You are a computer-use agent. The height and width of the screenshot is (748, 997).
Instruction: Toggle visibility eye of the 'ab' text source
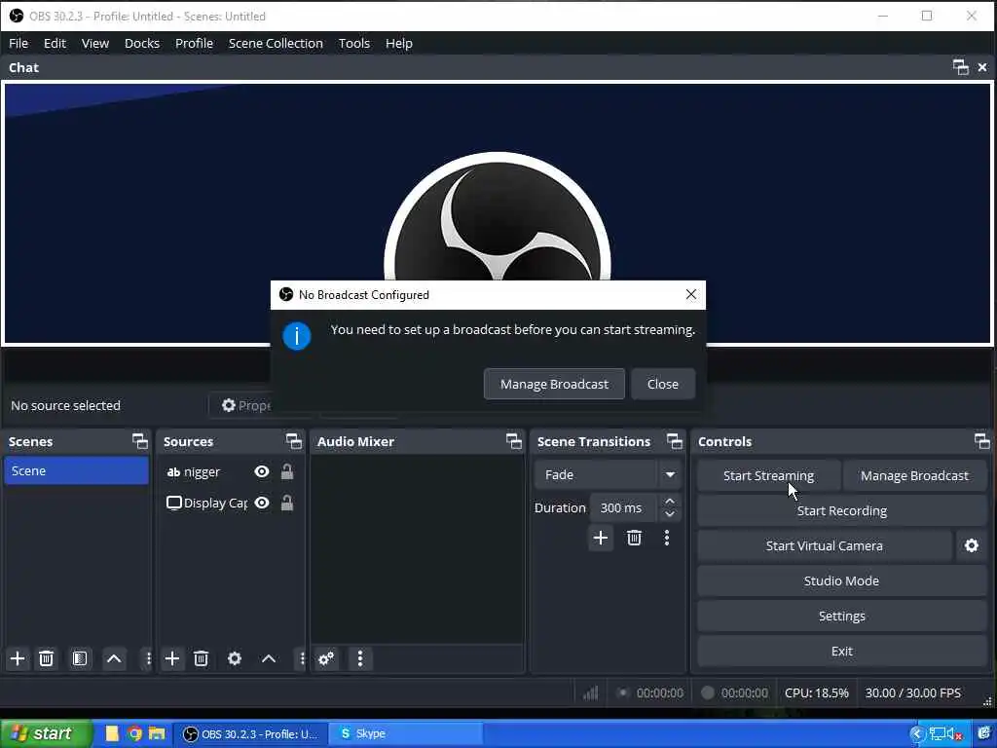pos(261,471)
